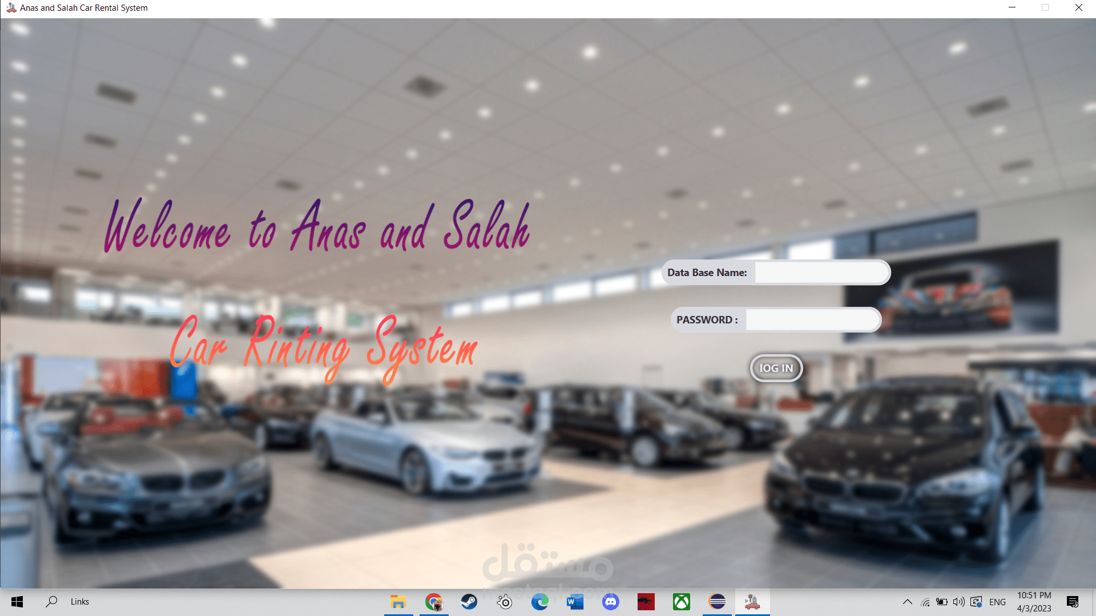
Task: Click the LOG IN button
Action: click(776, 368)
